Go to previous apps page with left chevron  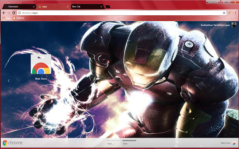(9, 81)
